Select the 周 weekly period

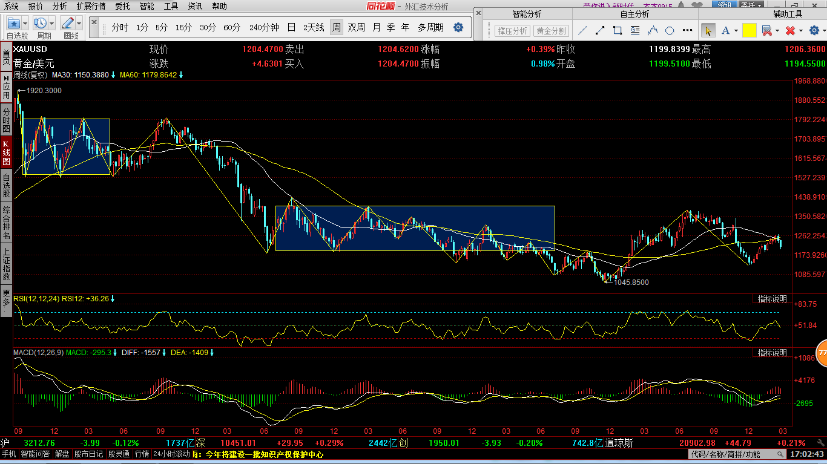tap(336, 27)
